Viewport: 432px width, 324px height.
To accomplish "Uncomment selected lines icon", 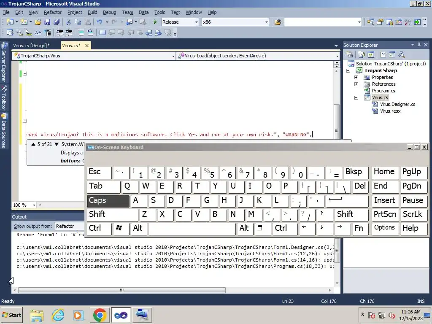I will coord(90,33).
